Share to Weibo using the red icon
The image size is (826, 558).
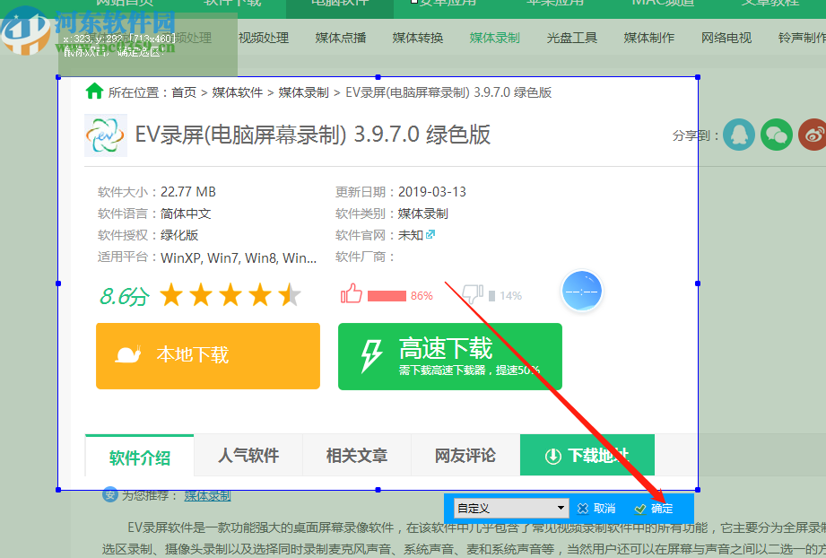tap(812, 135)
